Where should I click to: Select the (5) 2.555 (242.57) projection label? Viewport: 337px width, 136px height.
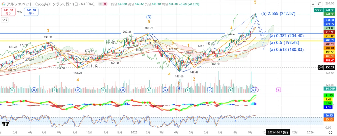[278, 14]
